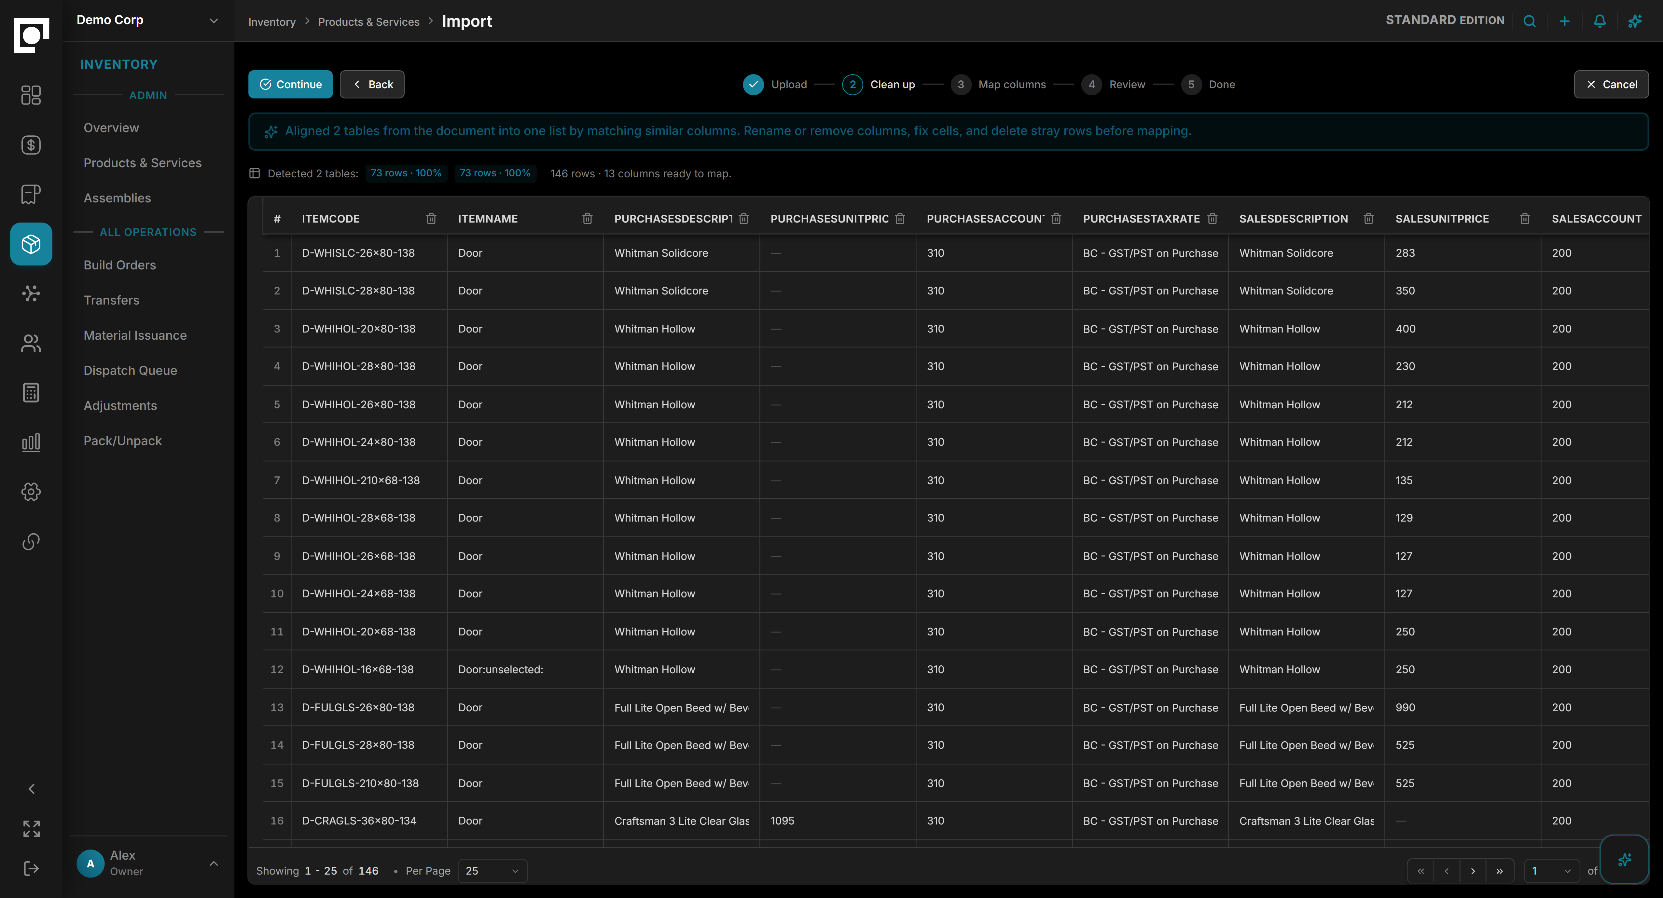Click Inventory breadcrumb link
This screenshot has width=1663, height=898.
(272, 22)
